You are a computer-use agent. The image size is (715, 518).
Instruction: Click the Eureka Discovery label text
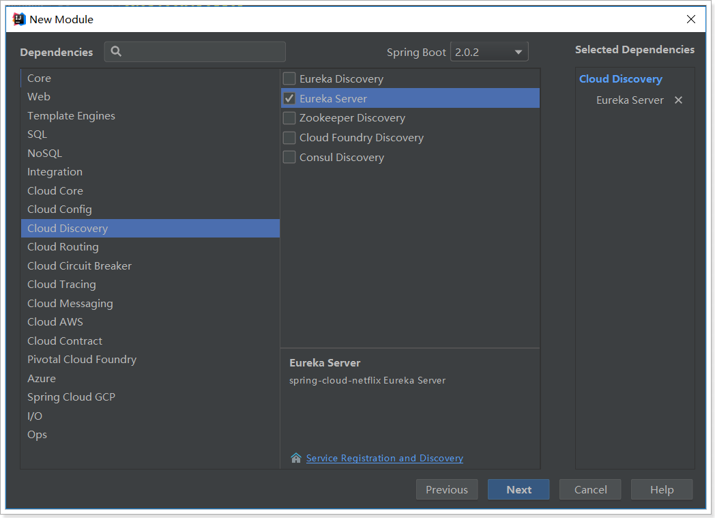click(341, 79)
